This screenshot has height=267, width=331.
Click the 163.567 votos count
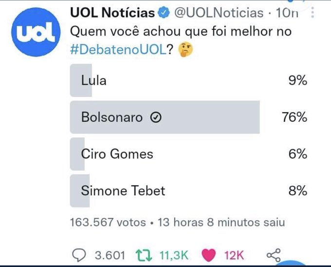click(108, 222)
